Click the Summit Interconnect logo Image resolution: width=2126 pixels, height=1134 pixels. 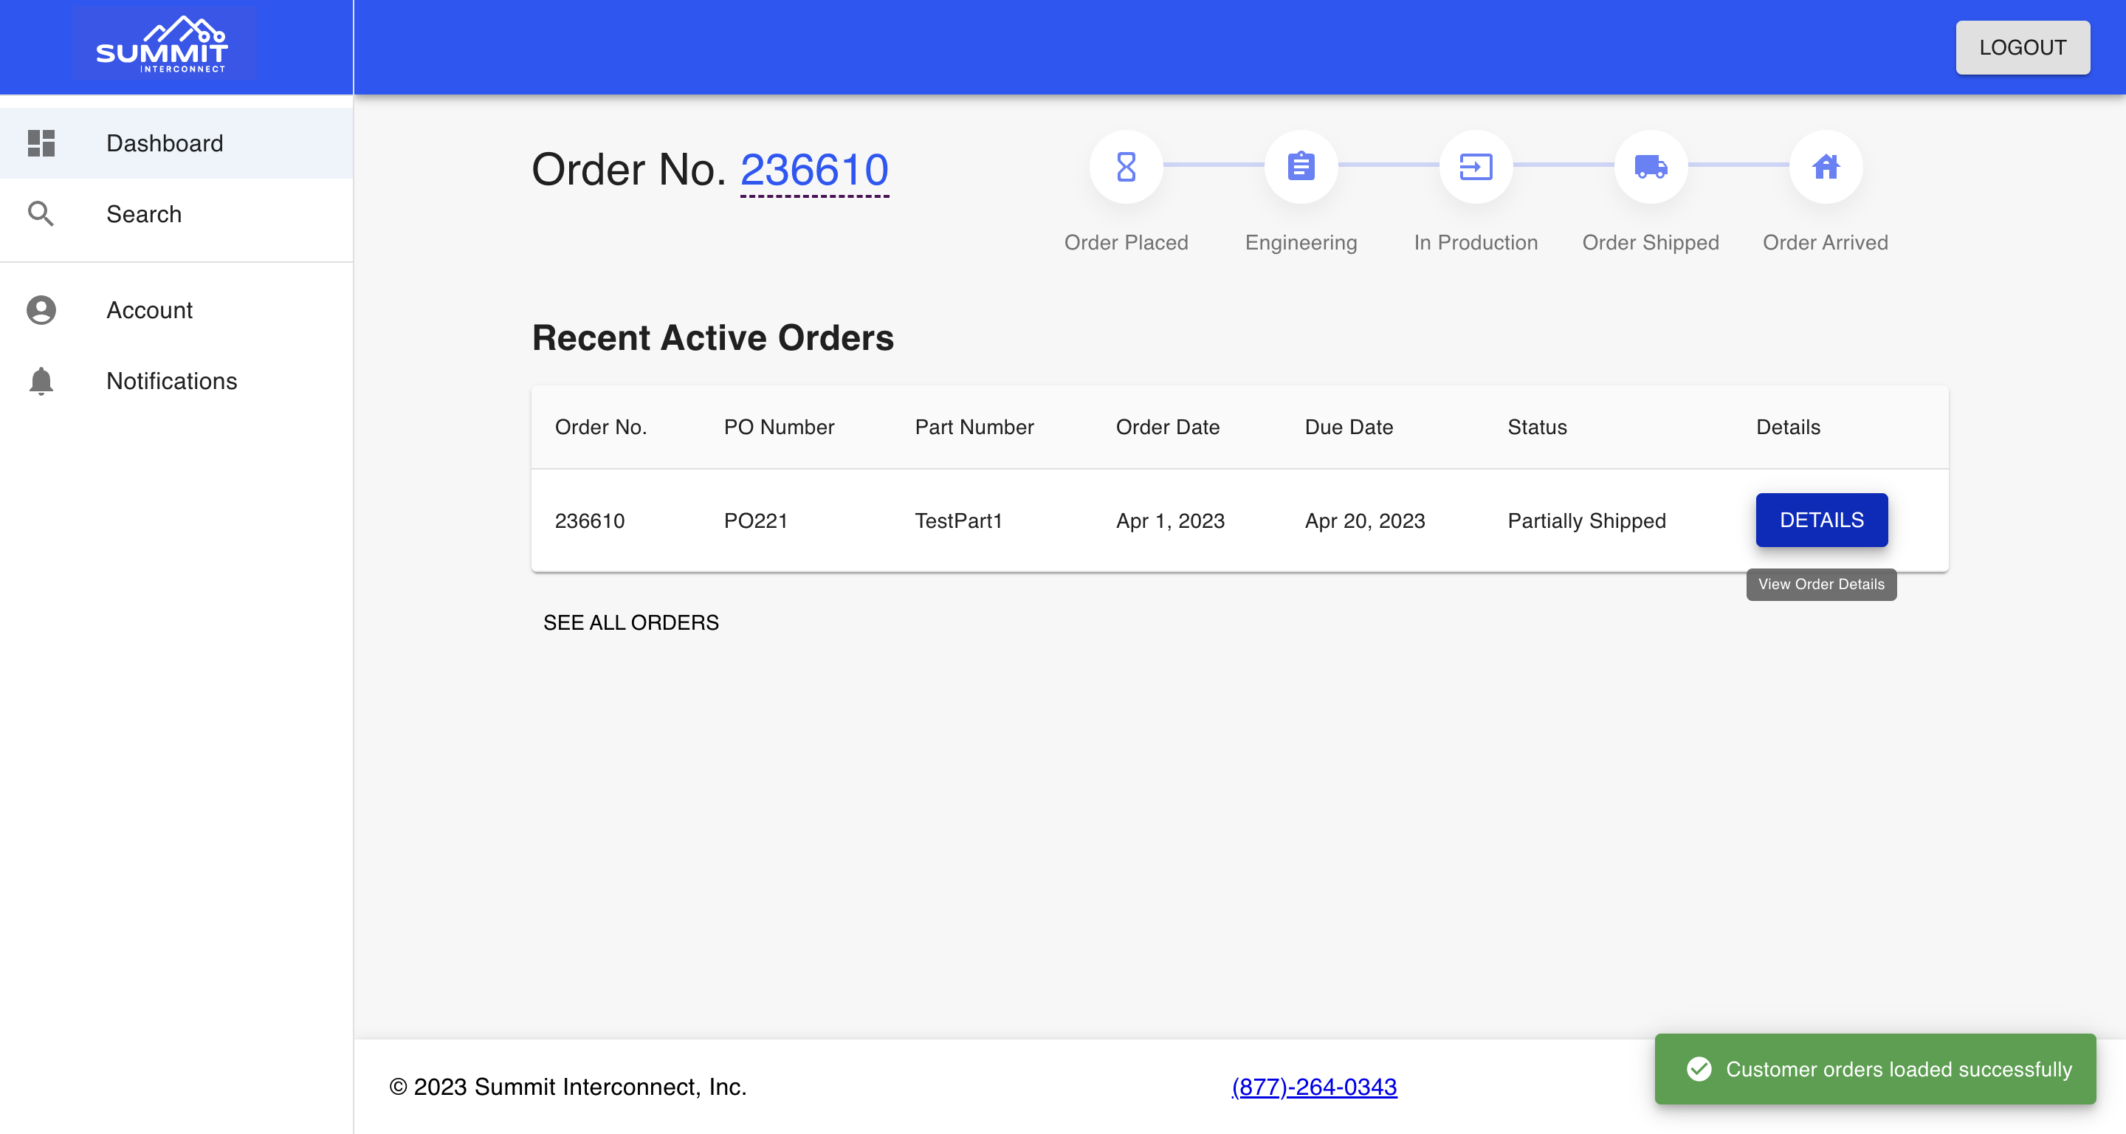click(162, 44)
